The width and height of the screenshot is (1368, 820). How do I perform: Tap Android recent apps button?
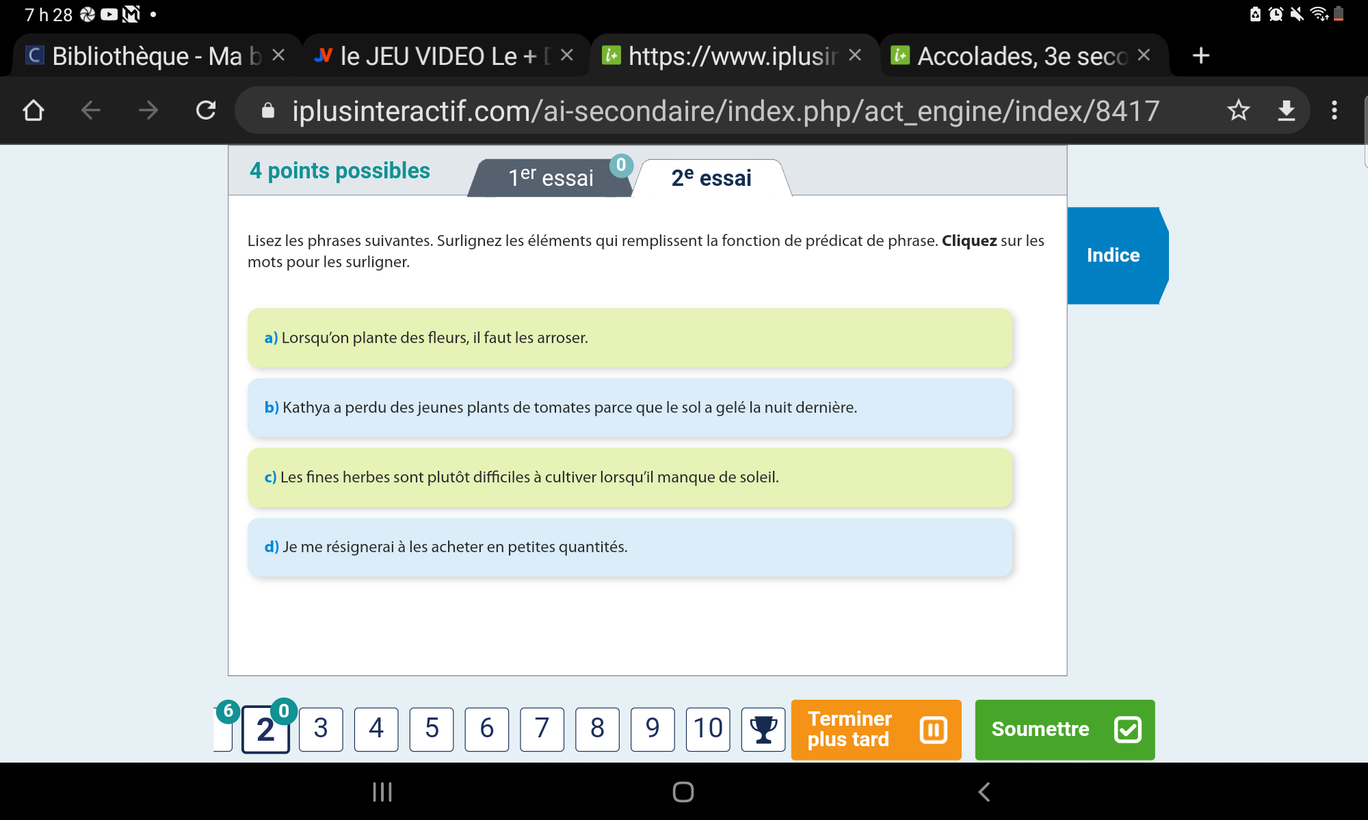click(382, 792)
